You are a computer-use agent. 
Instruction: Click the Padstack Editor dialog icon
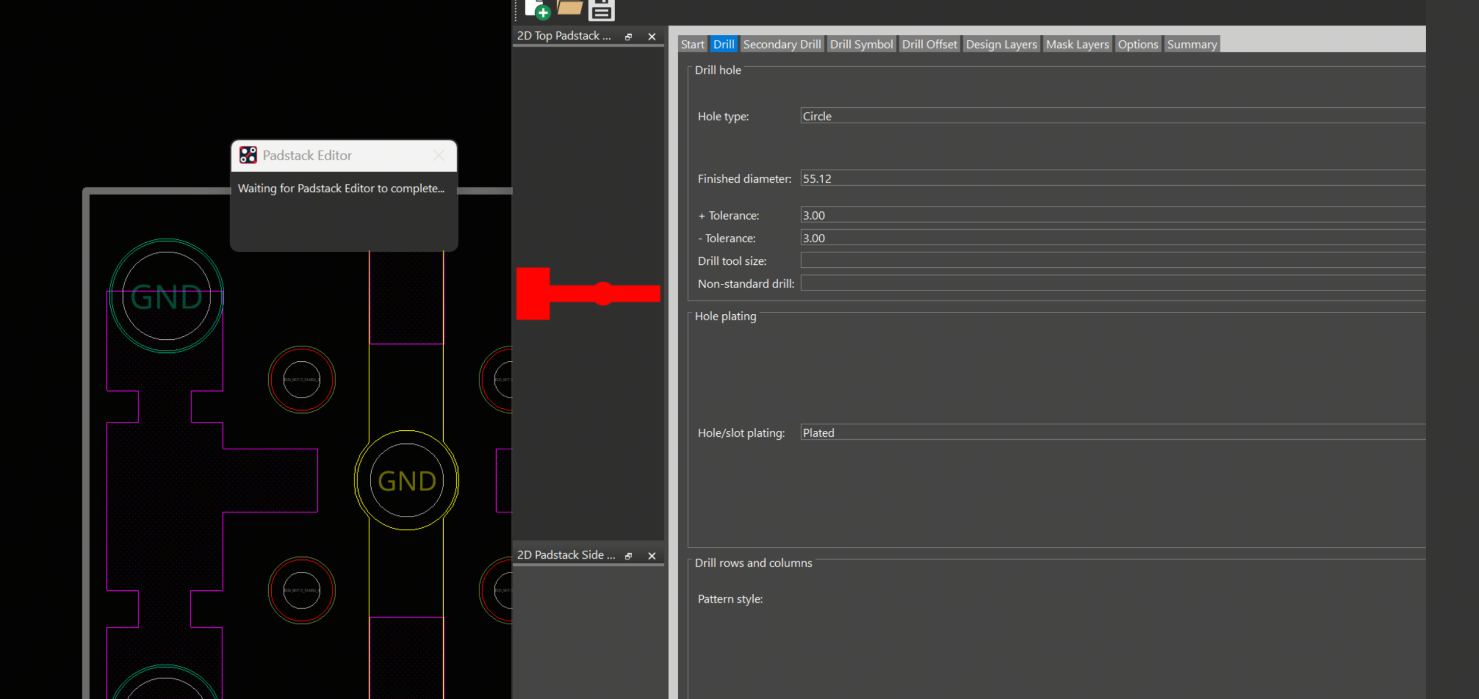point(248,155)
